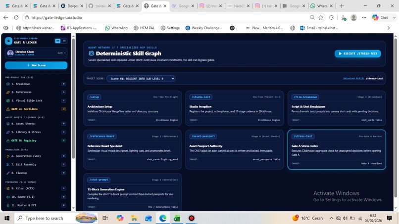Switch to the Devpost browser tab
This screenshot has height=224, width=399.
pos(72,6)
